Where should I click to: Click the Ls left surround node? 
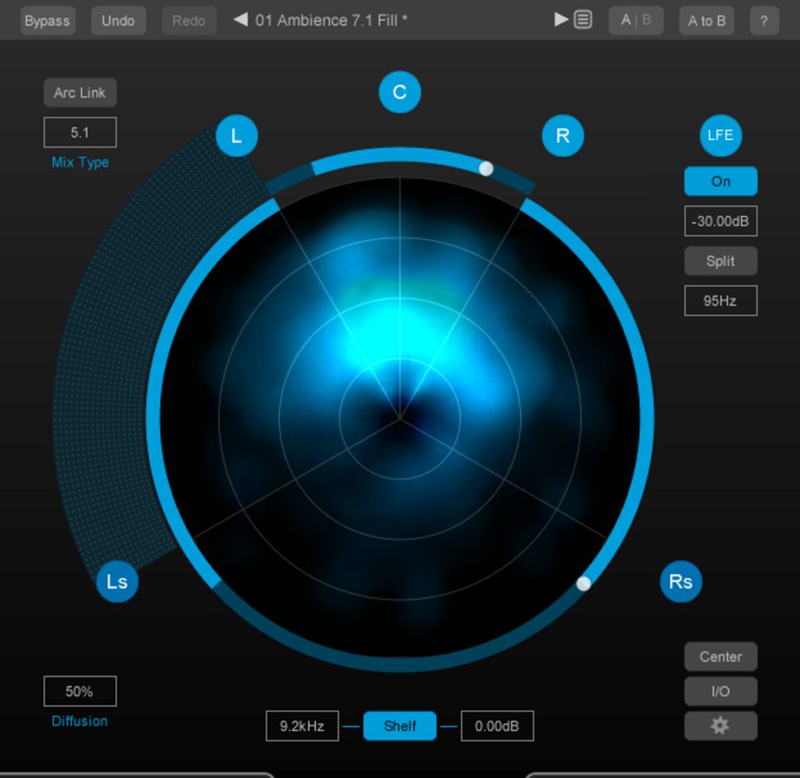[117, 581]
